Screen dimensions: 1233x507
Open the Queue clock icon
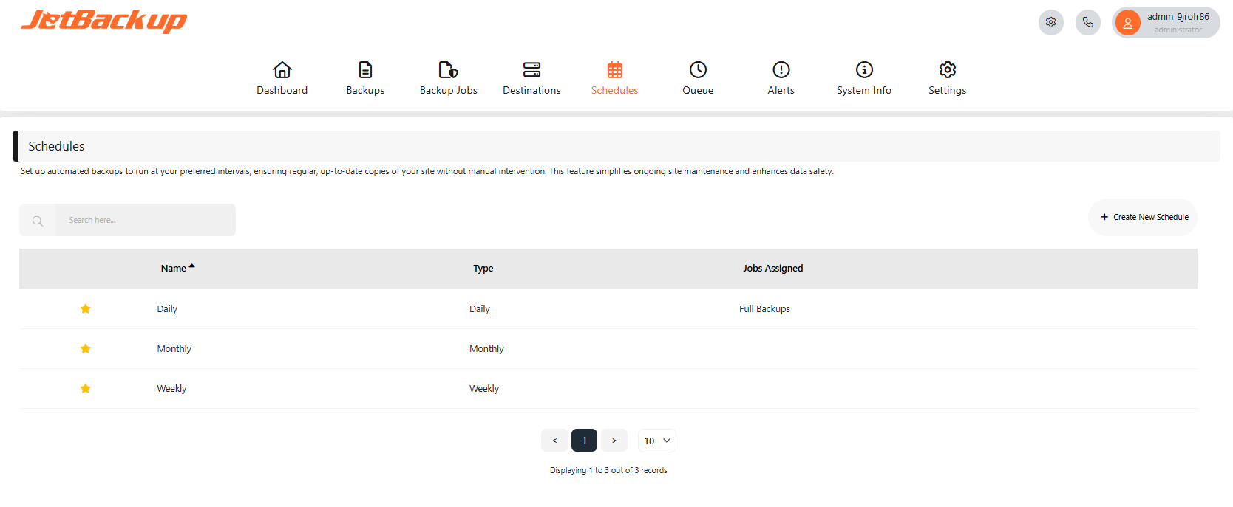pos(698,70)
